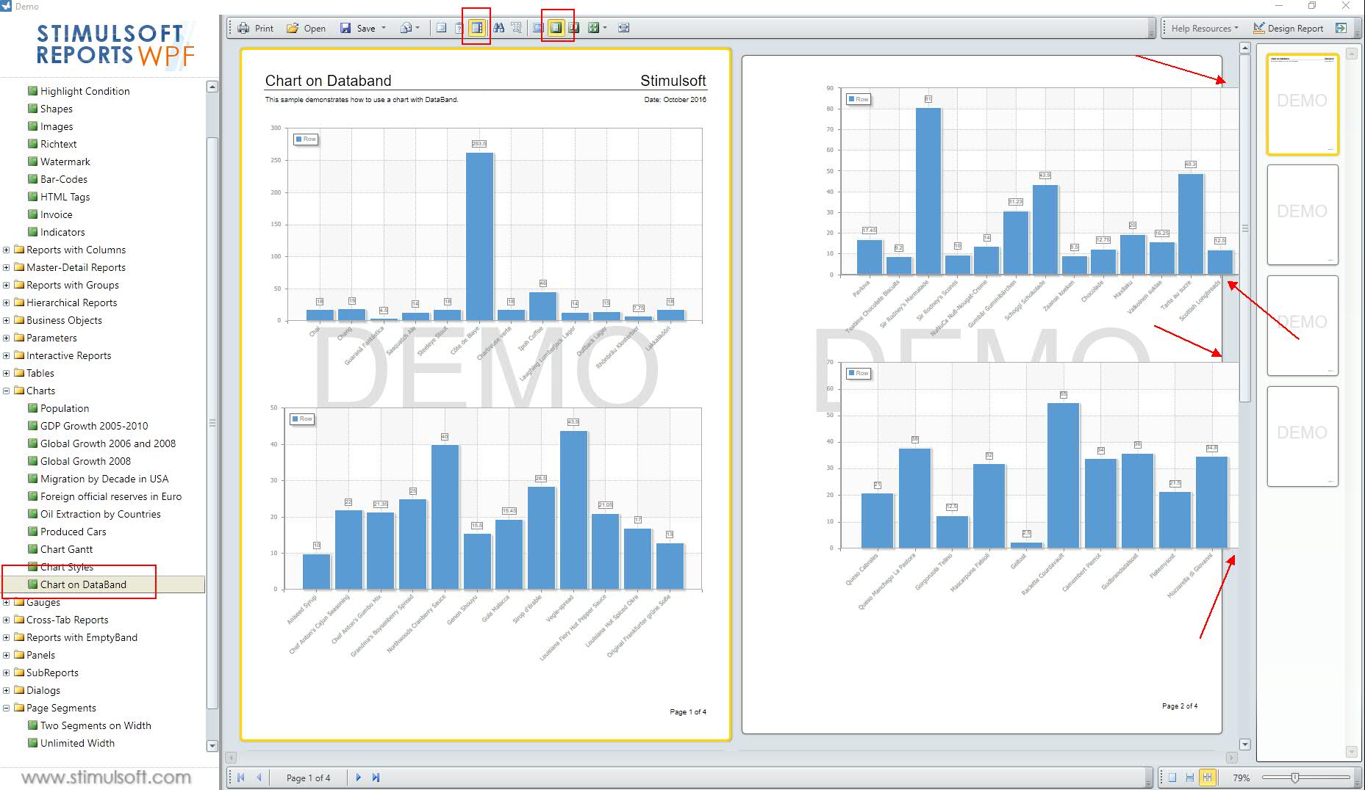Click the Indicators report icon

(32, 232)
